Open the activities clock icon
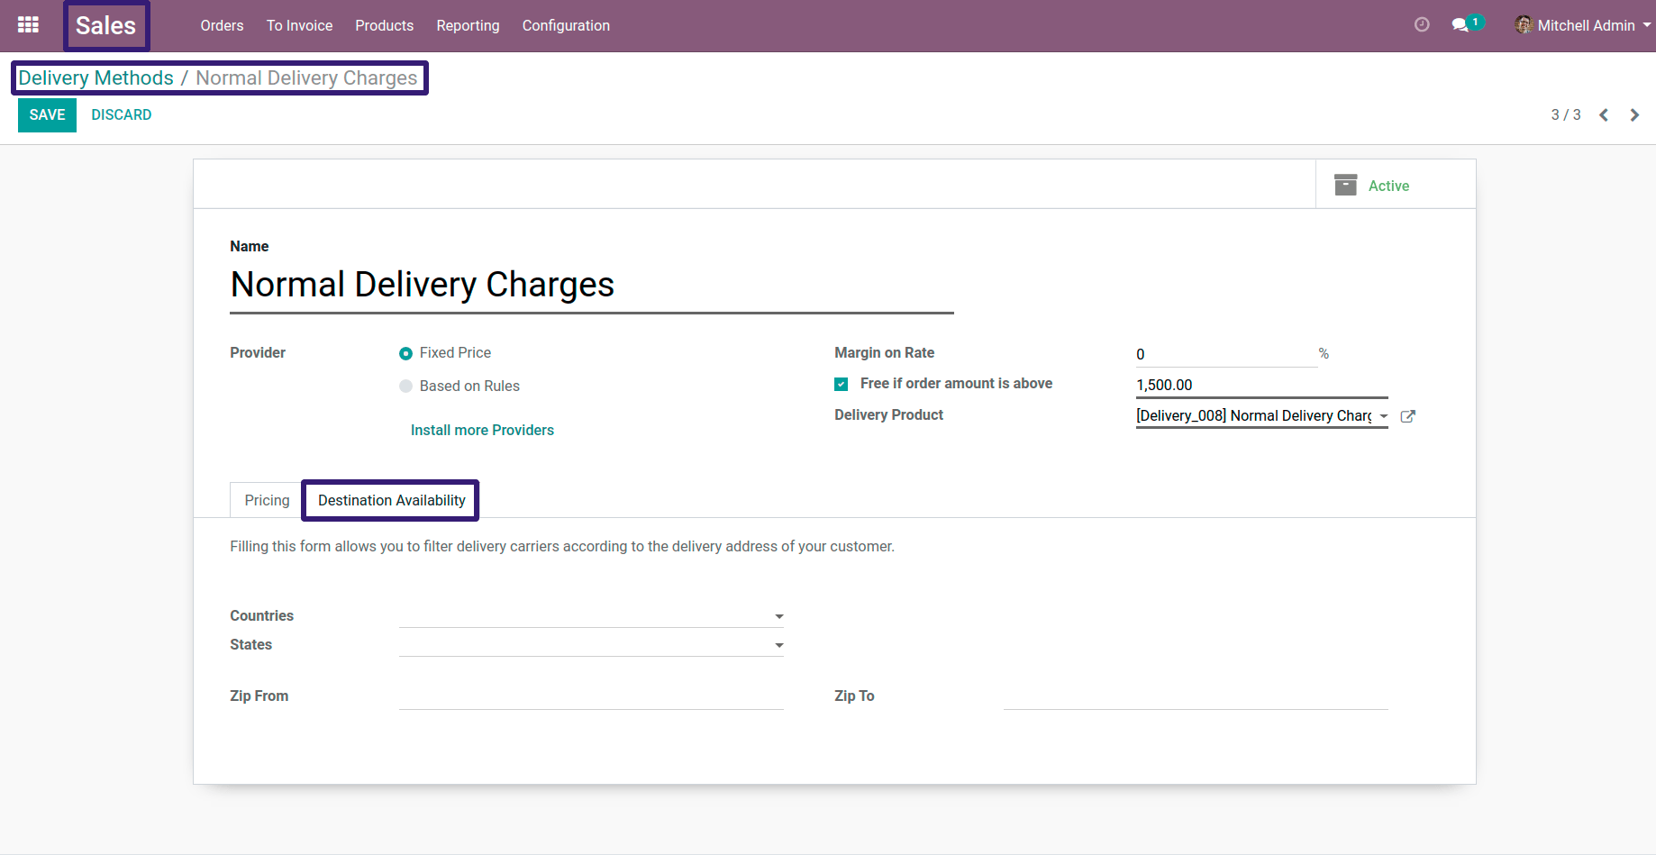Screen dimensions: 1656x855 1422,25
